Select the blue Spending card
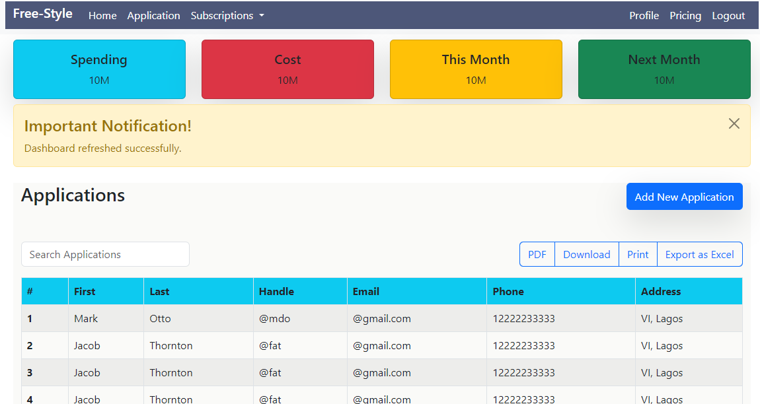This screenshot has width=760, height=404. click(x=99, y=69)
